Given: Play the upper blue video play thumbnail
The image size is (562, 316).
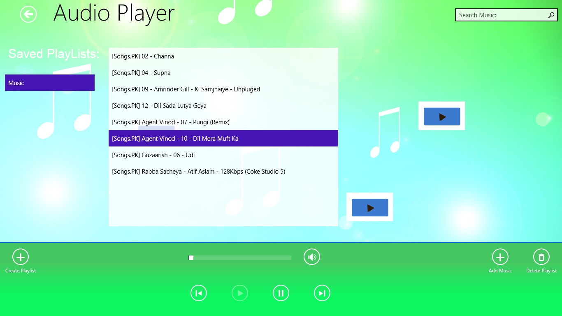Looking at the screenshot, I should click(441, 116).
